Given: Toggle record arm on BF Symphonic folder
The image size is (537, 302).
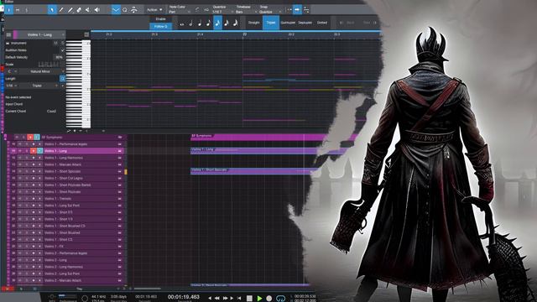Looking at the screenshot, I should pos(30,138).
